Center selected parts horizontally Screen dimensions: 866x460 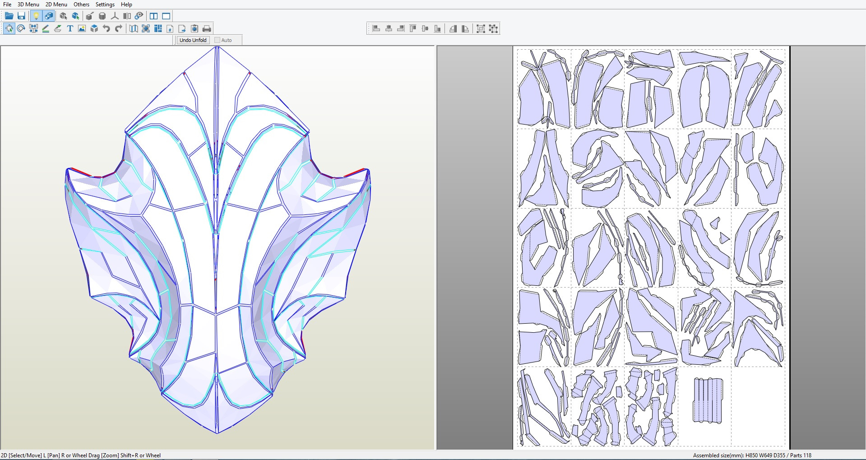coord(389,29)
